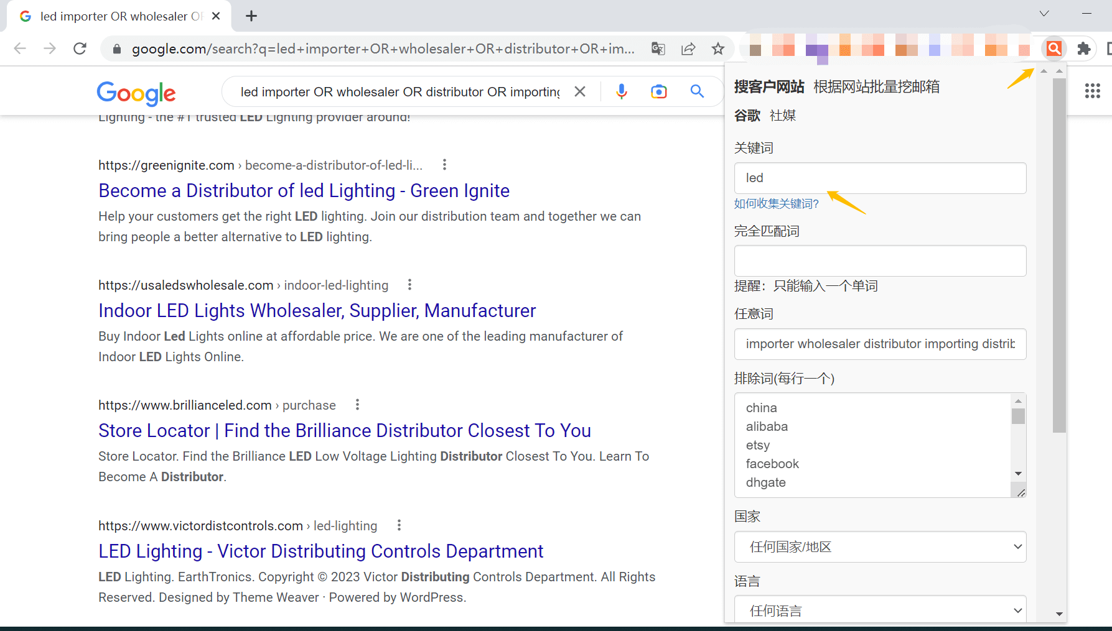This screenshot has width=1112, height=631.
Task: Go to the Google logo homepage
Action: click(136, 93)
